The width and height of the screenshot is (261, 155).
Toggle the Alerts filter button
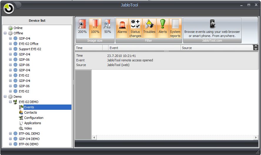pos(163,28)
